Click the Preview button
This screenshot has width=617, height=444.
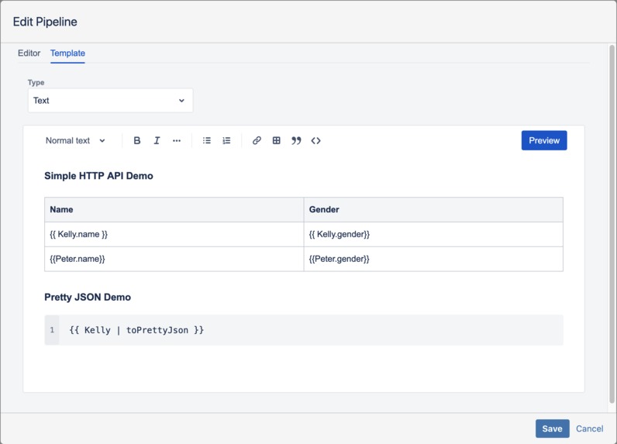(544, 140)
